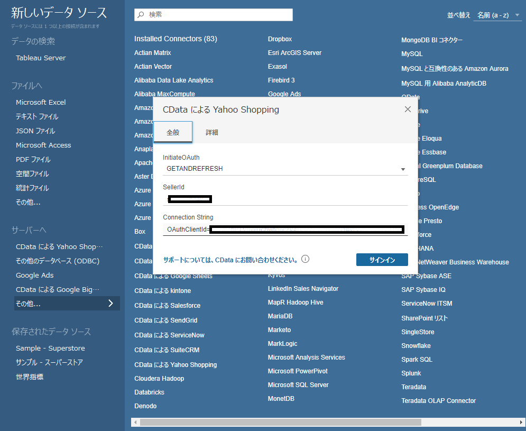Select CData による ServiceNow connector
Screen dimensions: 526x431
click(x=169, y=335)
